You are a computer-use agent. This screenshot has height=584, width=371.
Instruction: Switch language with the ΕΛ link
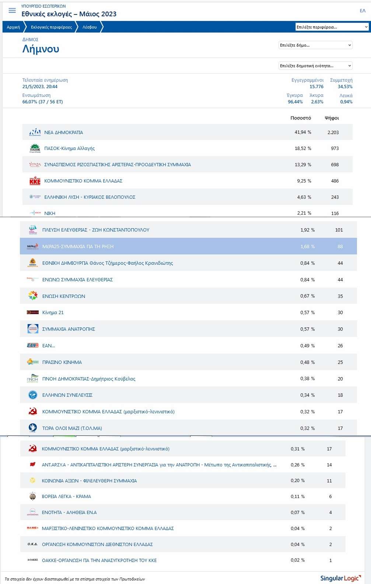coord(363,11)
